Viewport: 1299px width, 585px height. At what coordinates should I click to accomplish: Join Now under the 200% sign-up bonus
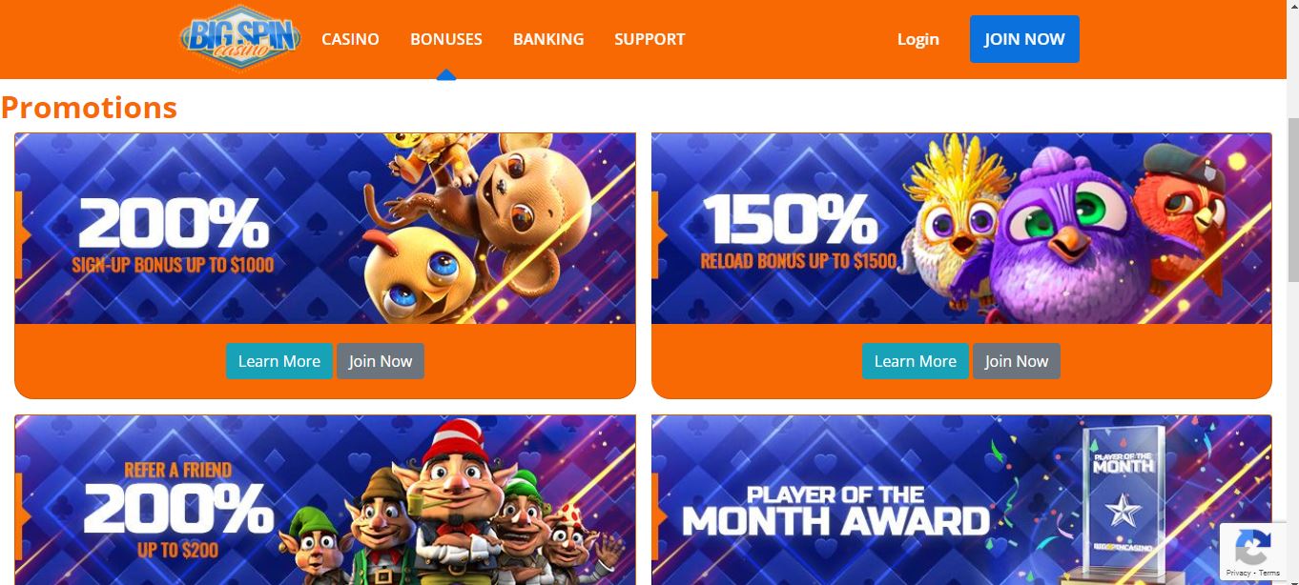click(381, 361)
